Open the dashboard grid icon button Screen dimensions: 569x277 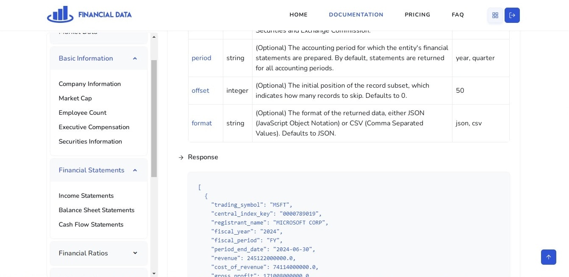click(x=495, y=15)
